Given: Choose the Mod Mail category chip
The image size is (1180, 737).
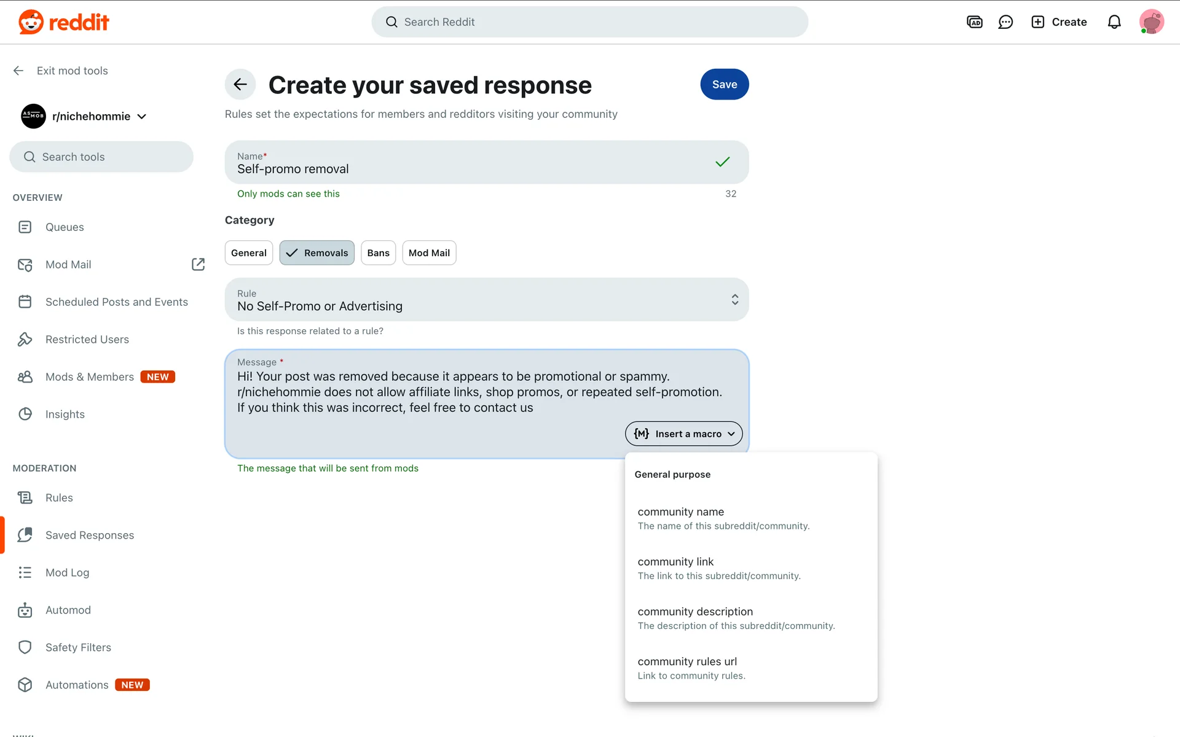Looking at the screenshot, I should (429, 253).
